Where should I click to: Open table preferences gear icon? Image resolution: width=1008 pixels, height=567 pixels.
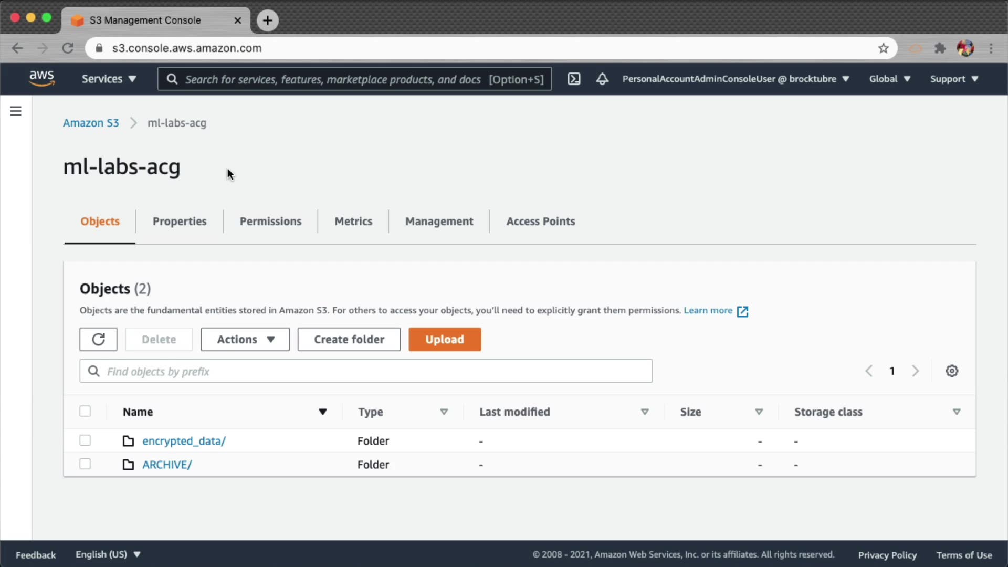[952, 371]
